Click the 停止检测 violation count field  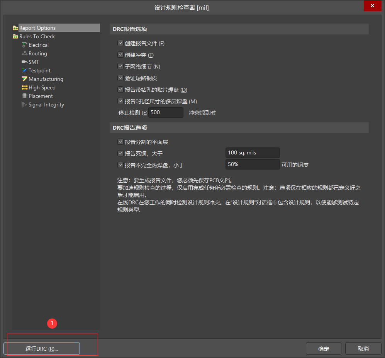(x=166, y=113)
